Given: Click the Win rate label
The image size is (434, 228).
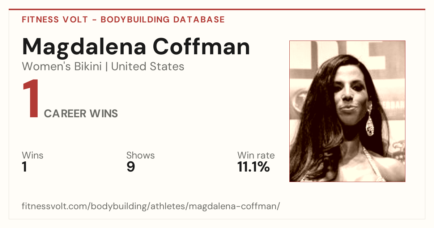Looking at the screenshot, I should tap(256, 156).
